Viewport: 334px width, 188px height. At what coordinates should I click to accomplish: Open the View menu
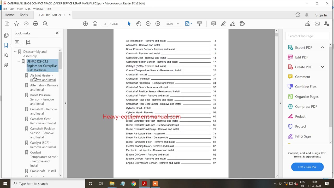20,9
